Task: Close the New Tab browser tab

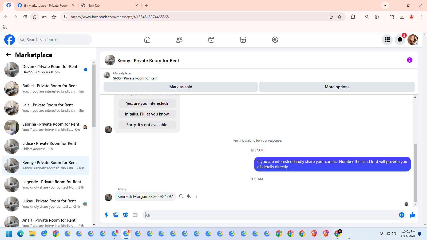Action: [x=137, y=5]
